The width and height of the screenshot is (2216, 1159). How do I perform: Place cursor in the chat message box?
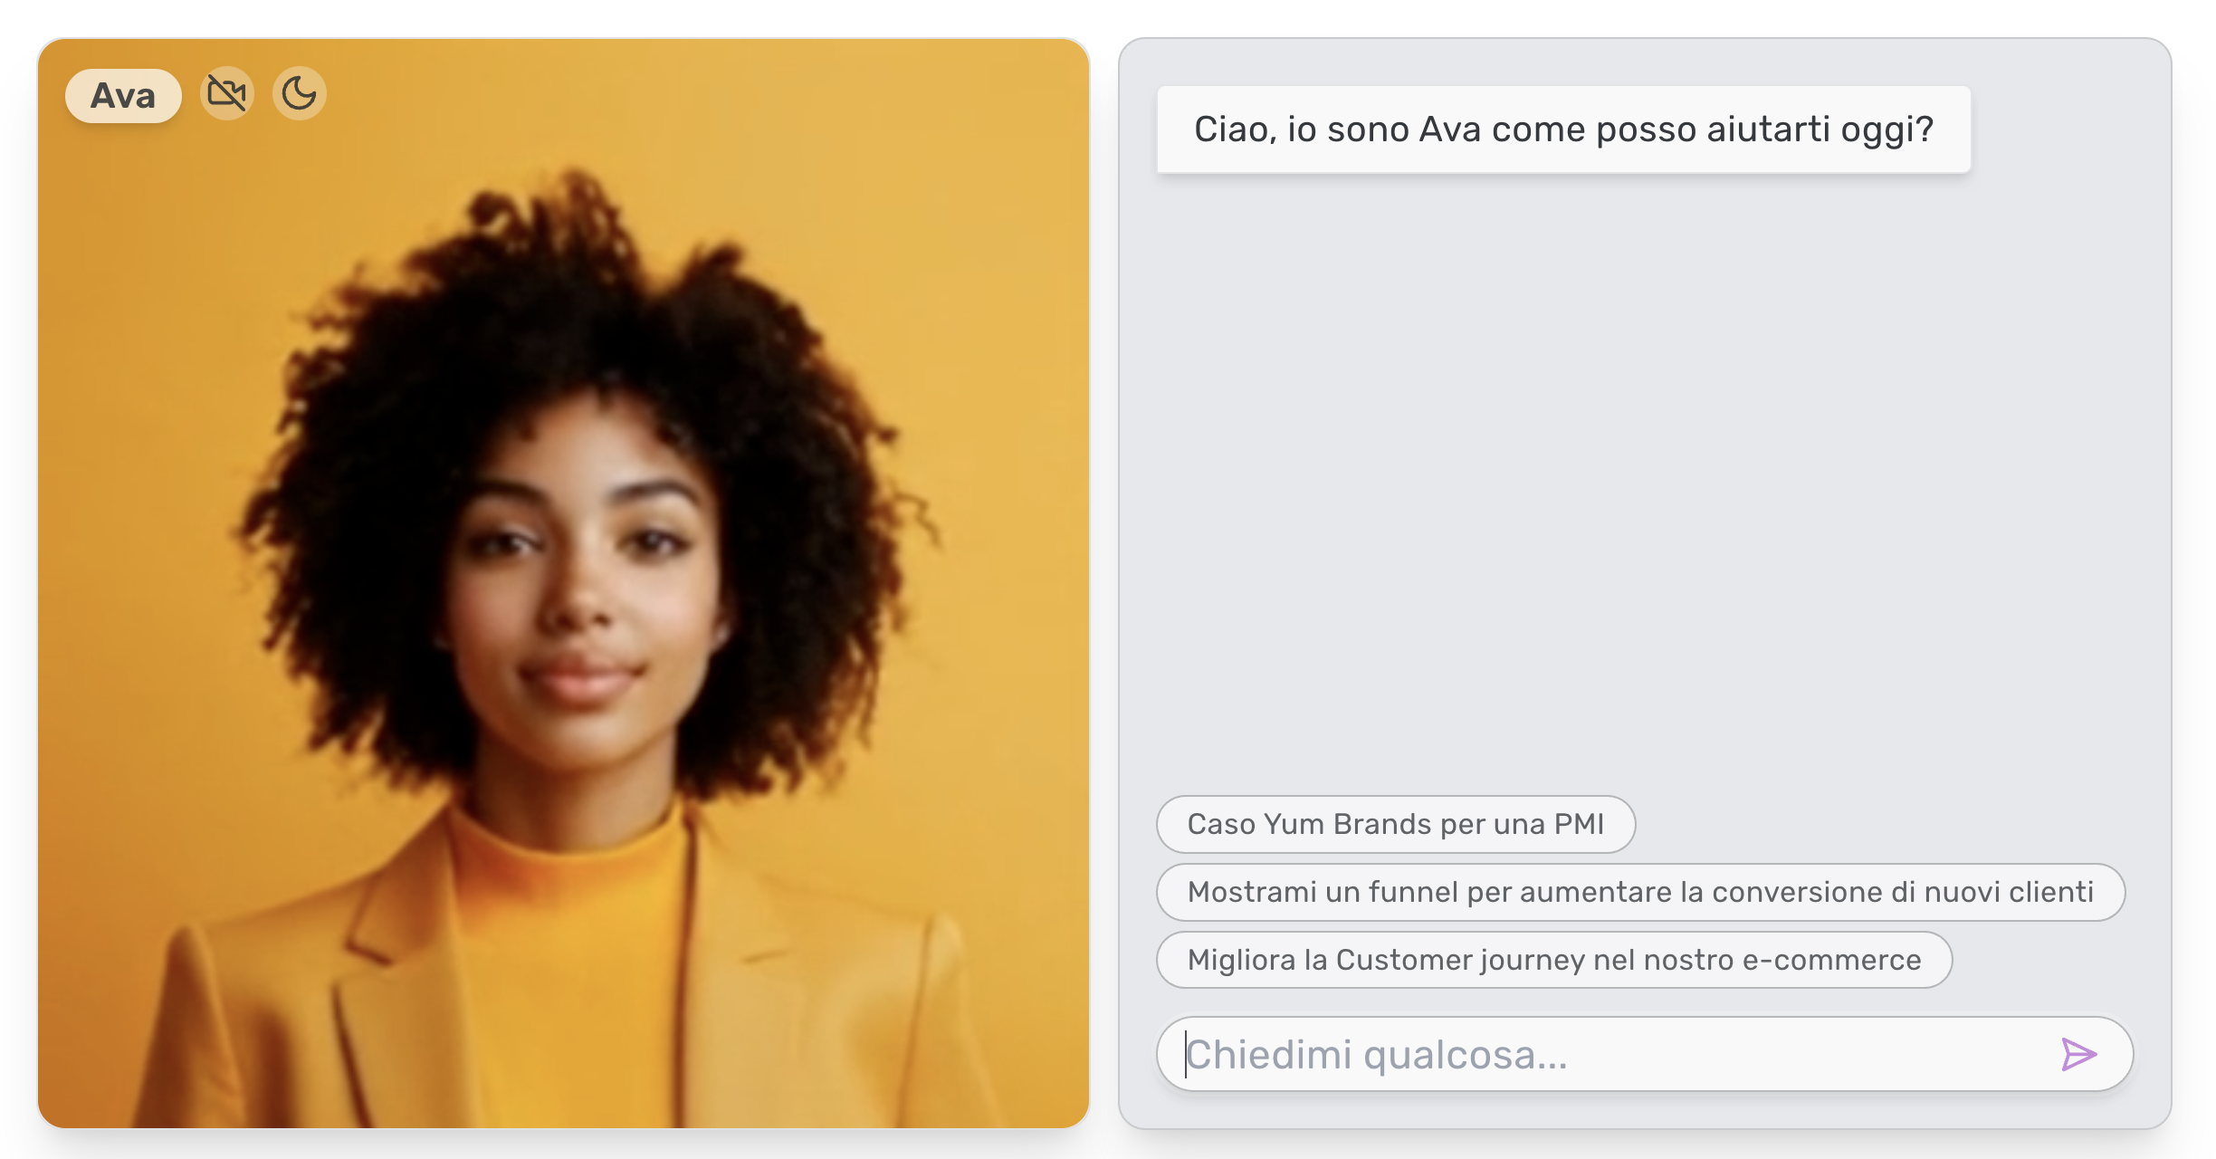coord(1611,1054)
